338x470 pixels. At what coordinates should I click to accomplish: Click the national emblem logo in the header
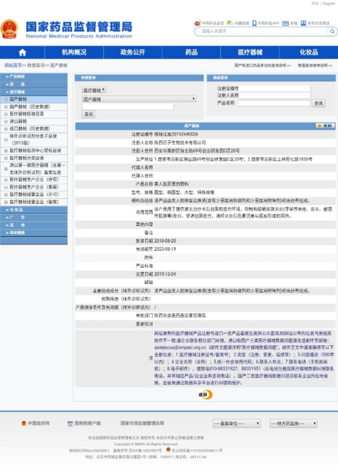click(x=10, y=29)
